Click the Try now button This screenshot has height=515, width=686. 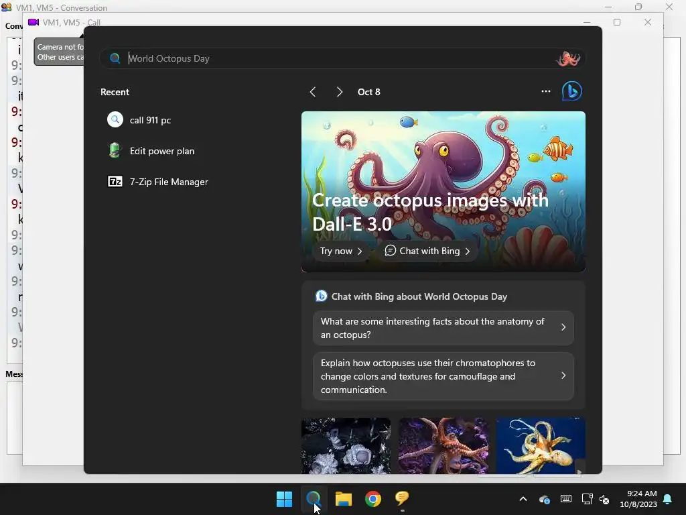tap(341, 251)
